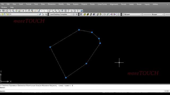Click the Cut scissors icon
The width and height of the screenshot is (170, 95).
coord(23,11)
